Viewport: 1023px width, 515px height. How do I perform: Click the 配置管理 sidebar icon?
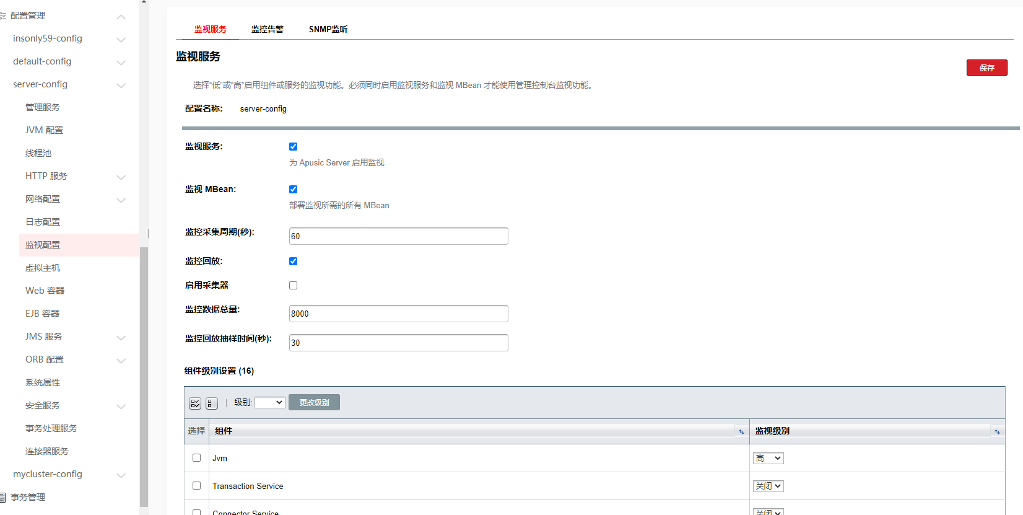(x=3, y=15)
